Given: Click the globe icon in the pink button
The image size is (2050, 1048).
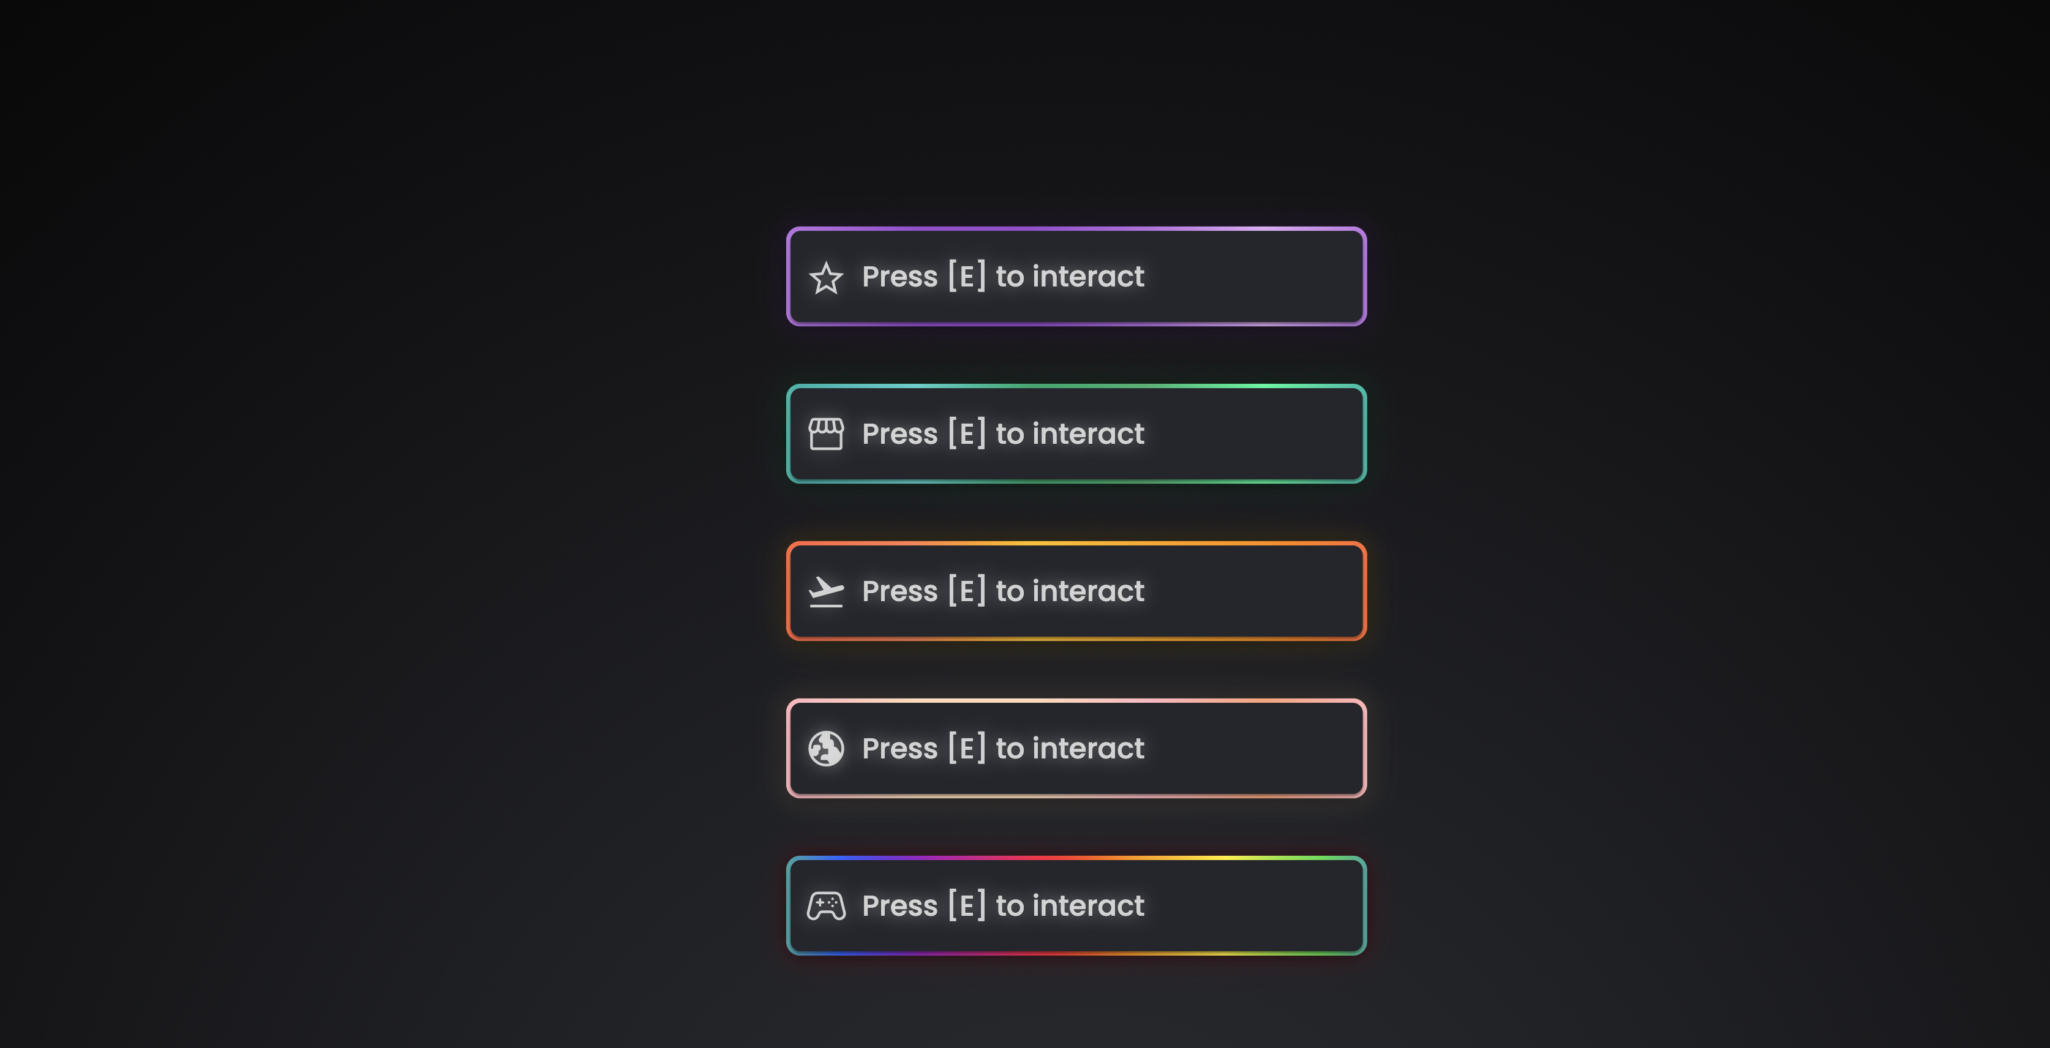Looking at the screenshot, I should pyautogui.click(x=826, y=749).
